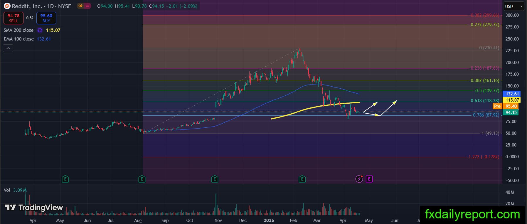Click the H95.41 high value in header
Screen dimensions: 527x224
(122, 6)
